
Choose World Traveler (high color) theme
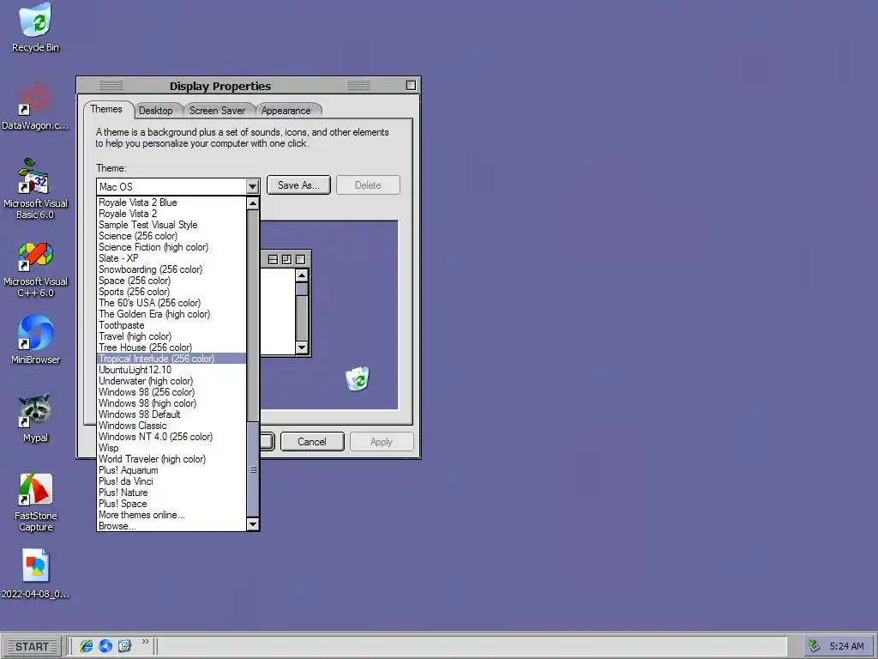pos(171,459)
